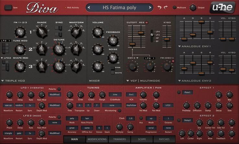Toggle Effect 1 power button
The image size is (239, 144).
click(x=179, y=92)
